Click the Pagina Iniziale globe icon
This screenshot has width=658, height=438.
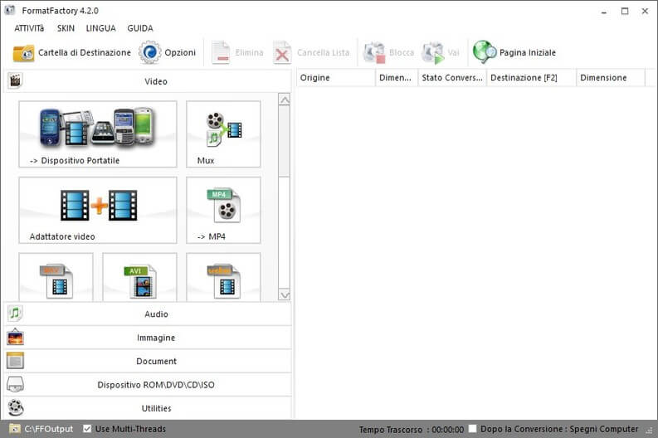485,52
